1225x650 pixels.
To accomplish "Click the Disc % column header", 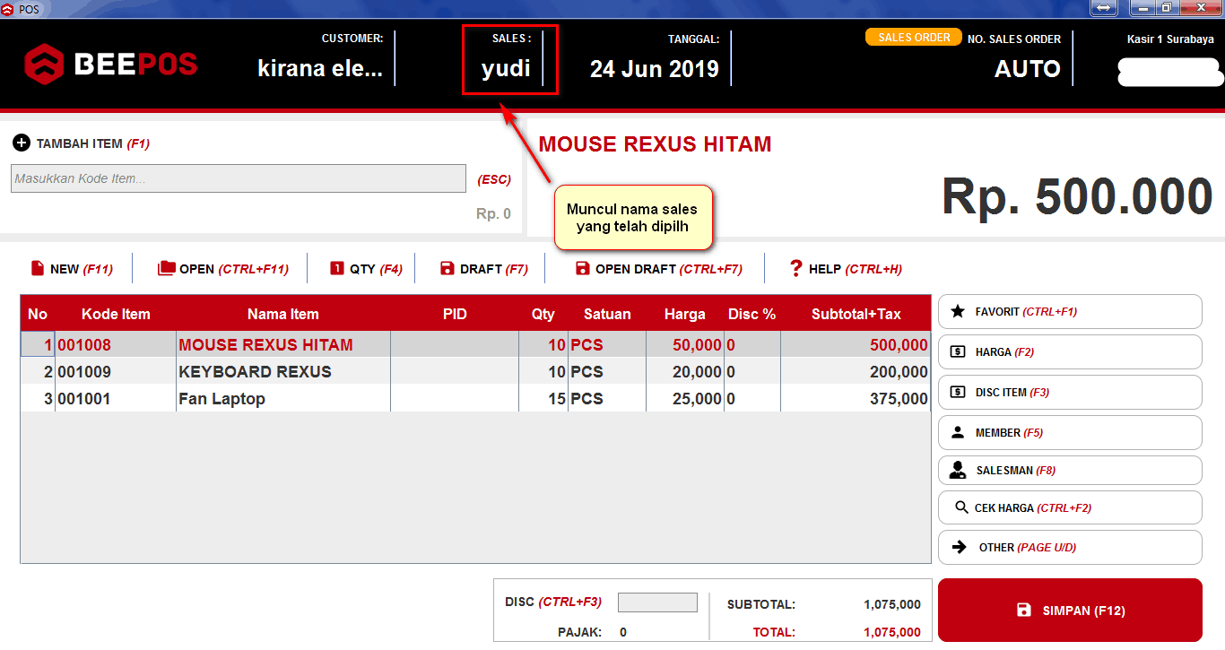I will pyautogui.click(x=752, y=314).
